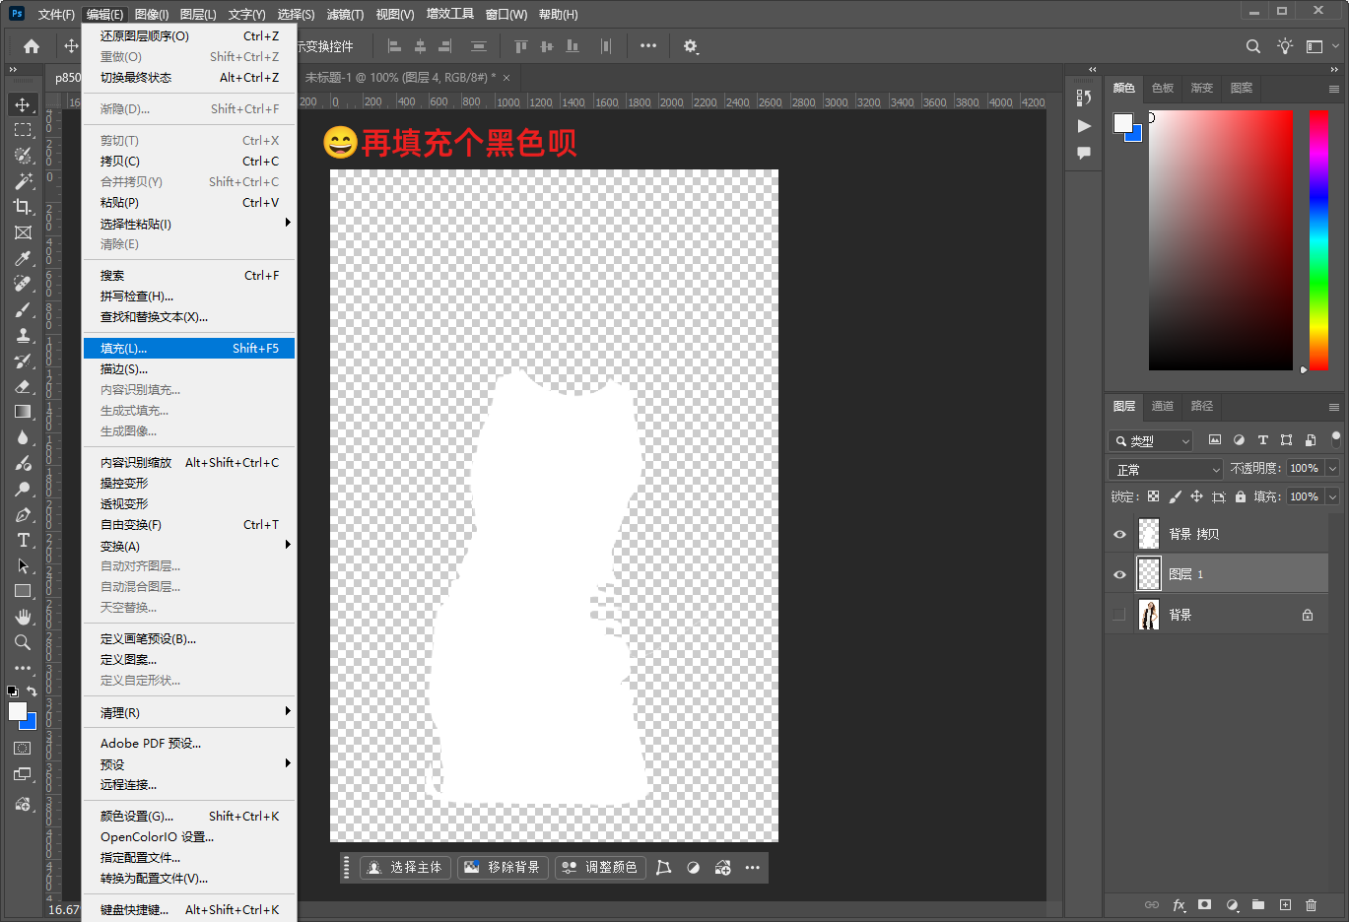Image resolution: width=1349 pixels, height=922 pixels.
Task: Click the 移除背景 button
Action: tap(503, 868)
